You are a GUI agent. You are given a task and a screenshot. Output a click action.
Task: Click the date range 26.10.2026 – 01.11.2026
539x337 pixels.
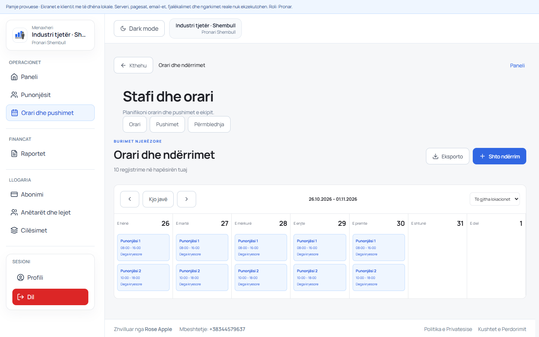[x=333, y=199]
